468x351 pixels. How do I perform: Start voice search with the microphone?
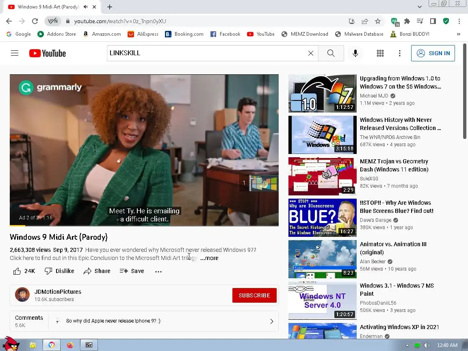[355, 53]
